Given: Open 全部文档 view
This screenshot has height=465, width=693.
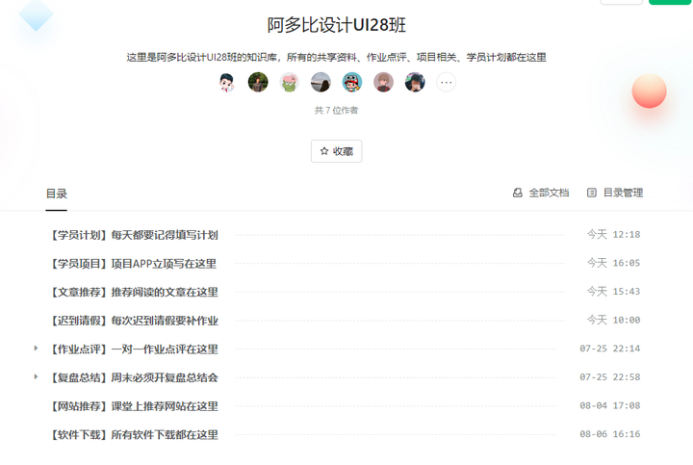Looking at the screenshot, I should [x=541, y=193].
